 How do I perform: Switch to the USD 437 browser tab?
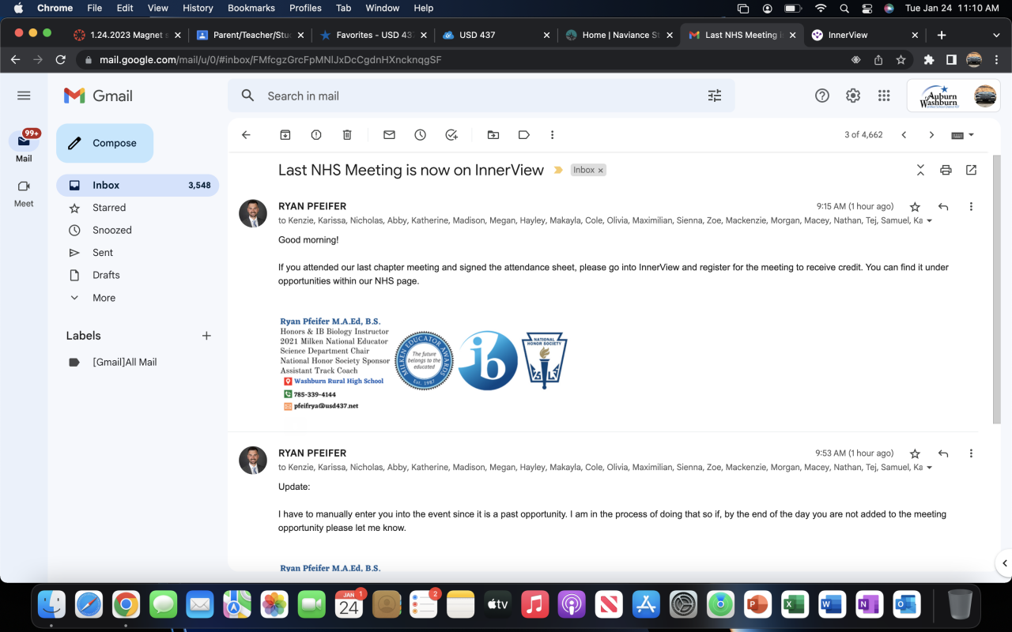tap(496, 35)
